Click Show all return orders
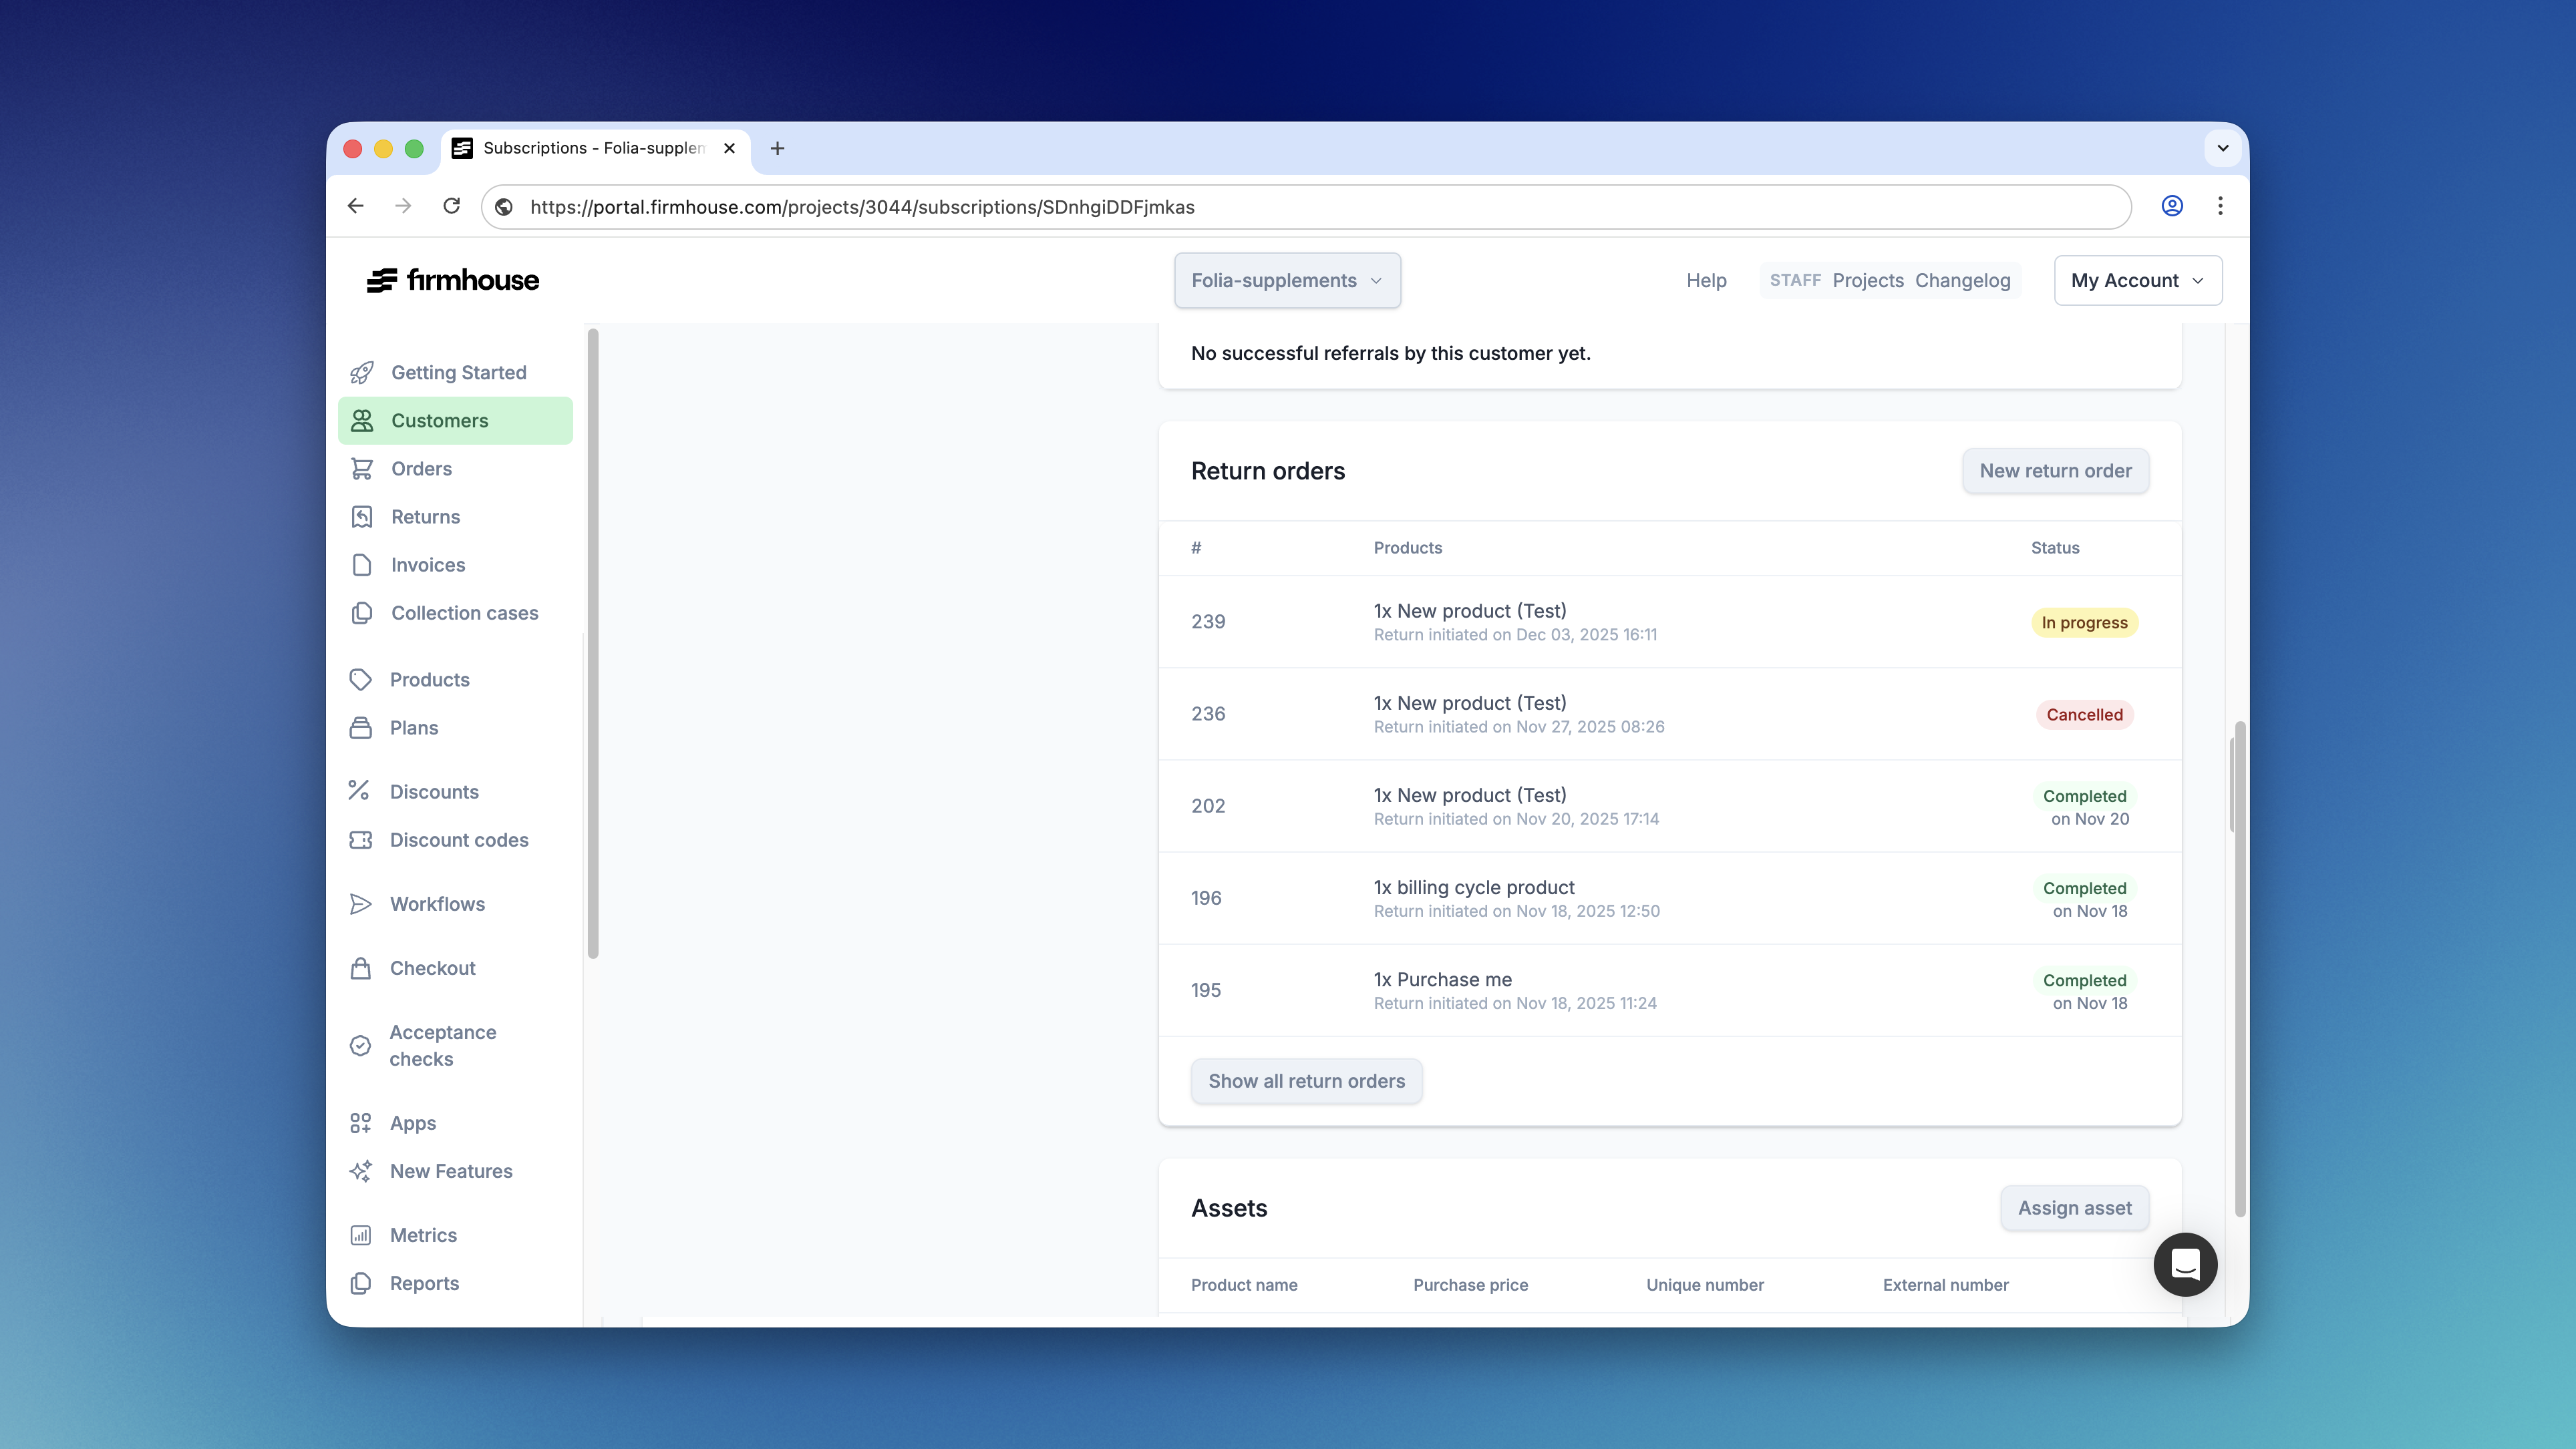This screenshot has height=1449, width=2576. 1306,1081
